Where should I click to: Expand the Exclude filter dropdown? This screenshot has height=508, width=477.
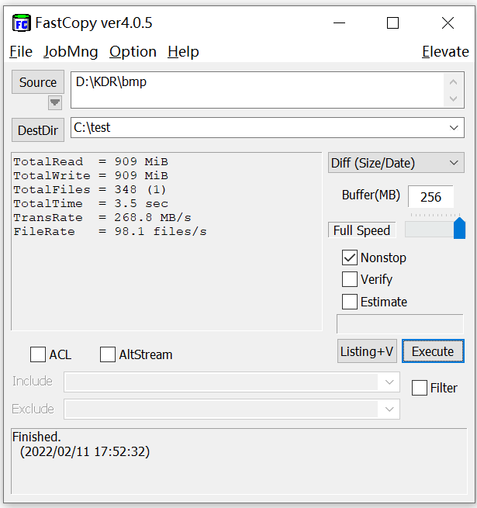click(x=389, y=410)
